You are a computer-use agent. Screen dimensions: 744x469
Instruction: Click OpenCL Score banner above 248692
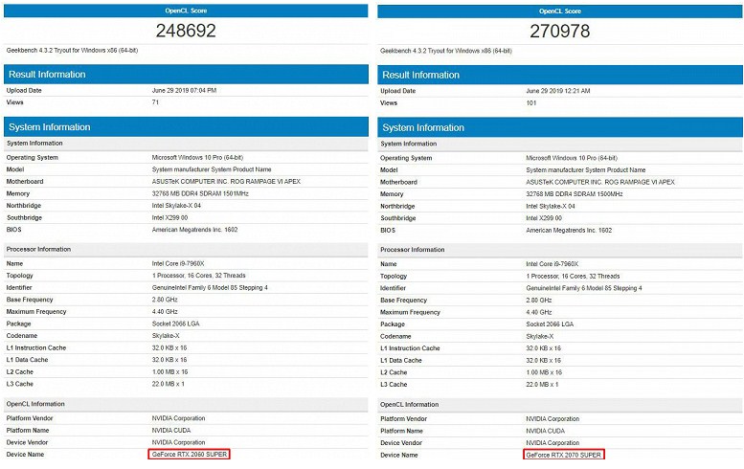[186, 11]
